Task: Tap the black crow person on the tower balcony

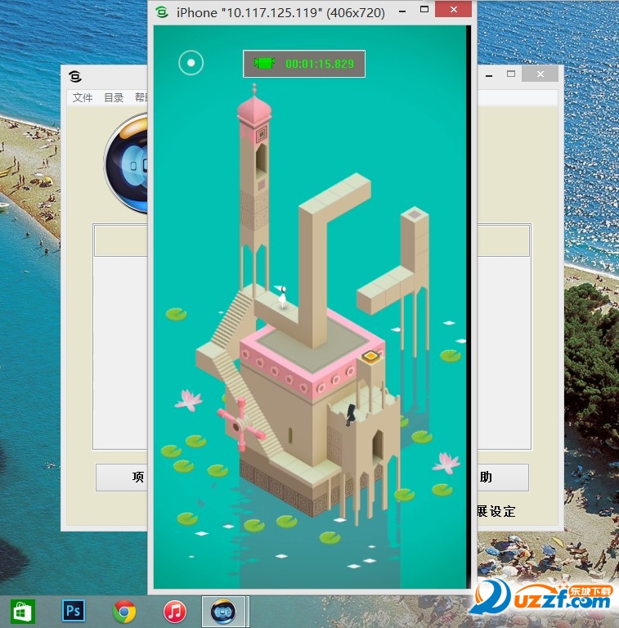Action: 351,415
